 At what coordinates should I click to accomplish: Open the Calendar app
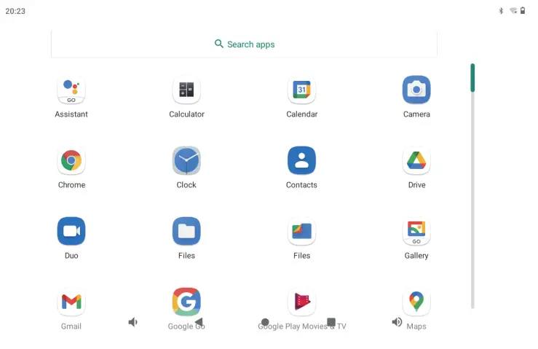point(301,90)
